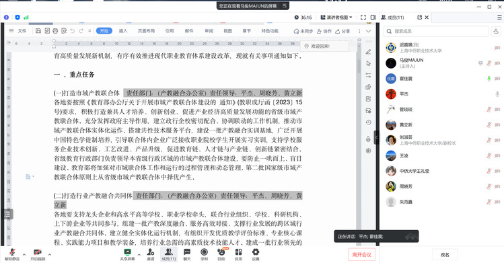The image size is (504, 263).
Task: Expand the microphone options arrow
Action: point(24,255)
